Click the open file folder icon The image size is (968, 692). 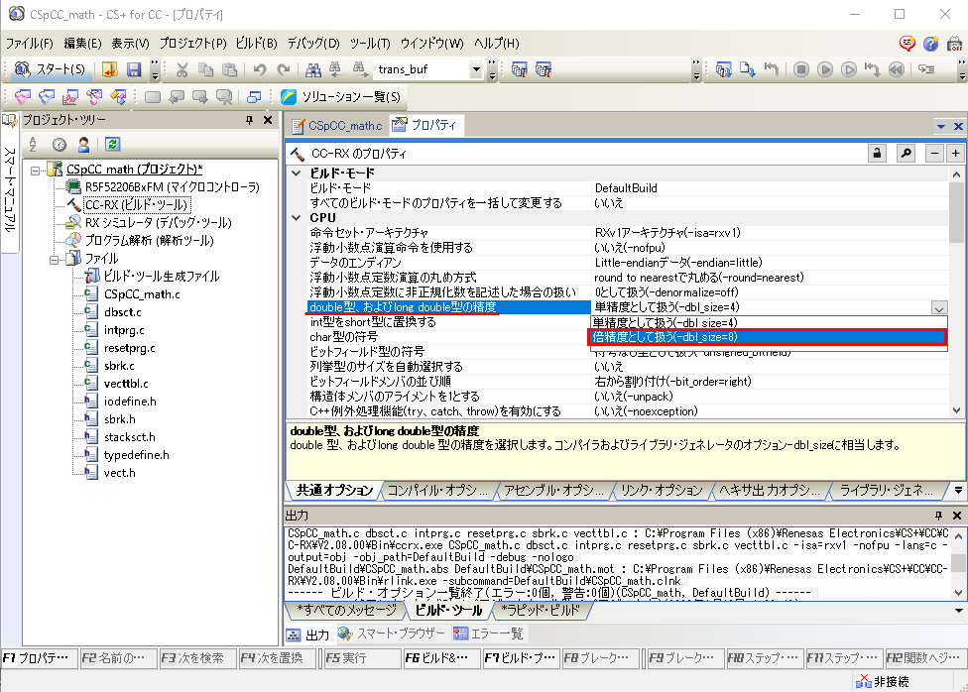pyautogui.click(x=110, y=69)
